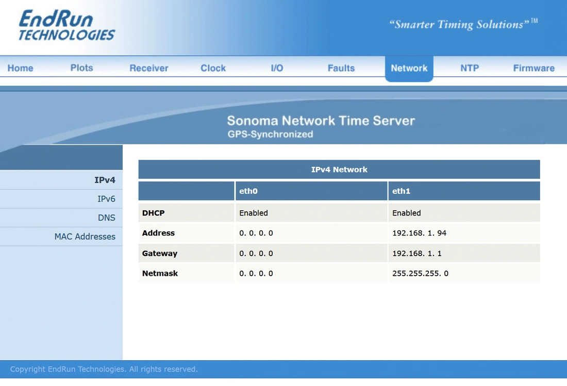This screenshot has width=567, height=386.
Task: Open the Home tab
Action: point(20,68)
